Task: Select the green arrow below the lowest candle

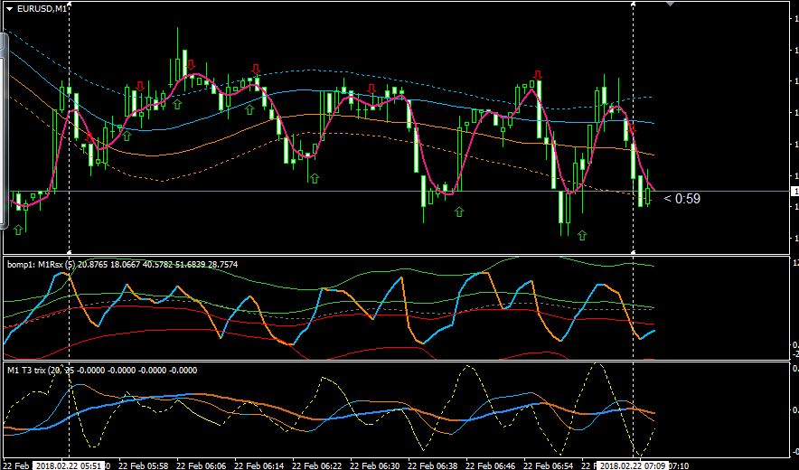Action: pos(582,235)
